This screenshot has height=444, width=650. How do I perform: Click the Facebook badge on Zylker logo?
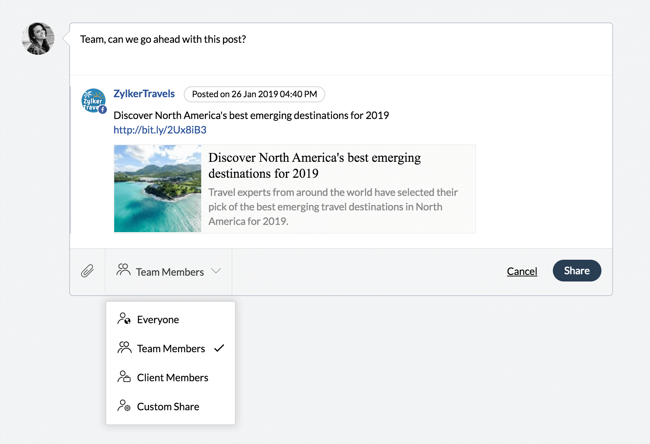(x=103, y=110)
